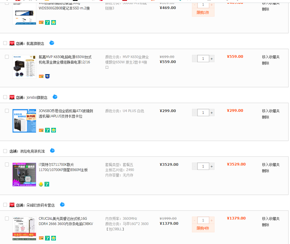Click the 7-day return icon under CRUCIAL memory

click(x=47, y=238)
